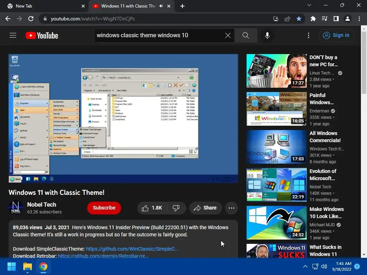The width and height of the screenshot is (367, 275).
Task: Close the YouTube tab
Action: click(169, 6)
